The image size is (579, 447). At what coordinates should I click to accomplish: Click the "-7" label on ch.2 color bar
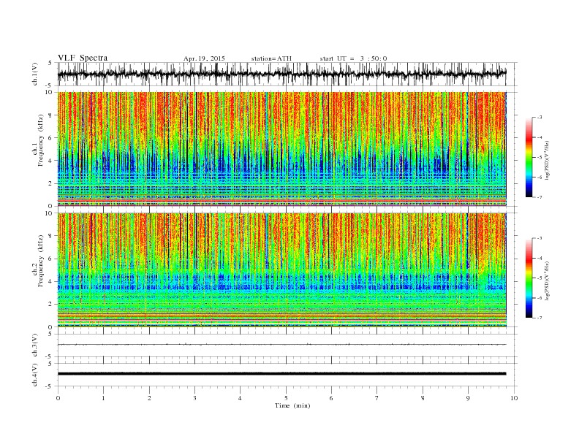coord(539,318)
